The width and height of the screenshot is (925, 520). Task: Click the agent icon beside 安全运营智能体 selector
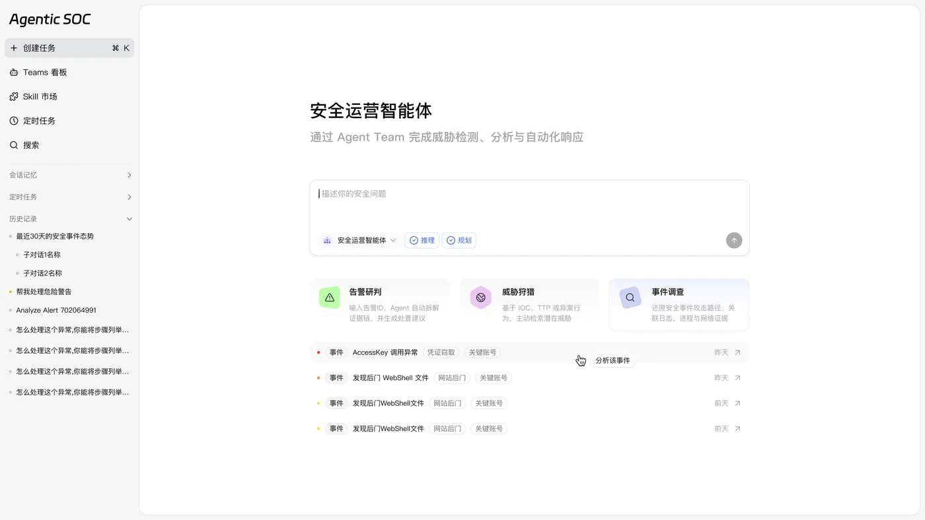[x=327, y=241]
